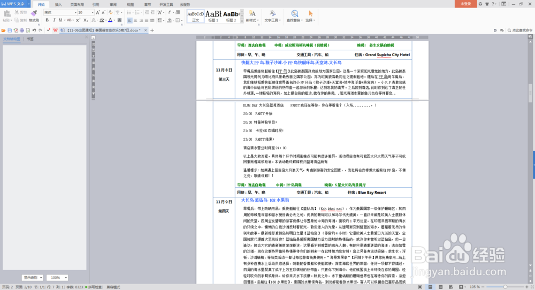Click the 选择 select cursor tool
The height and width of the screenshot is (290, 535).
pyautogui.click(x=310, y=16)
